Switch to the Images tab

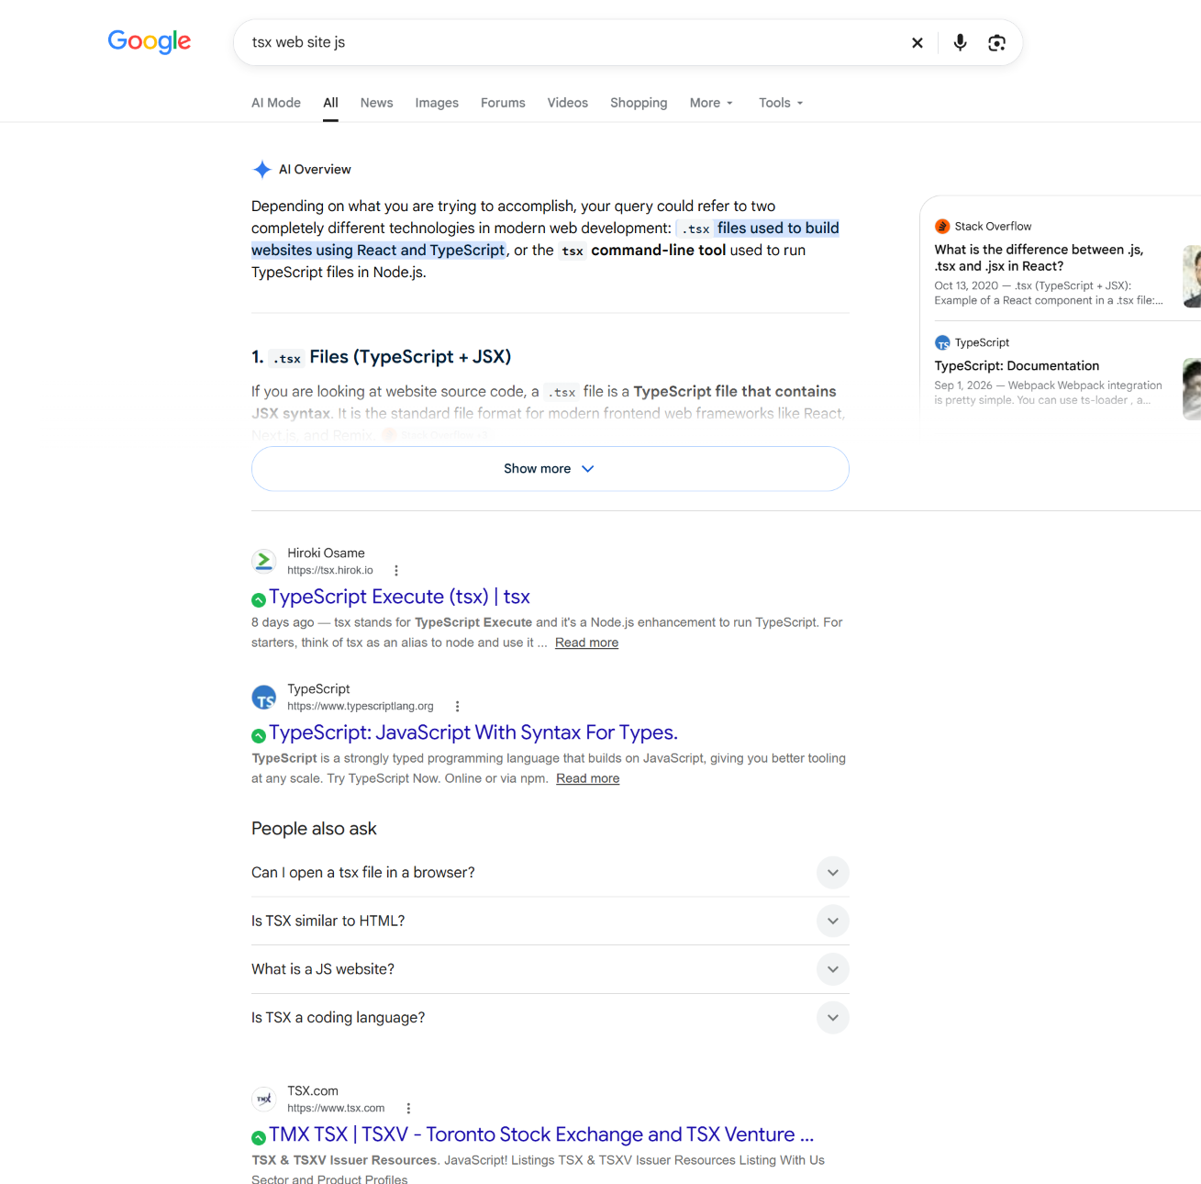437,103
